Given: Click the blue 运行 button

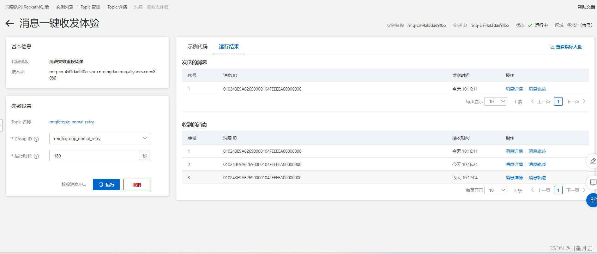Looking at the screenshot, I should click(106, 185).
